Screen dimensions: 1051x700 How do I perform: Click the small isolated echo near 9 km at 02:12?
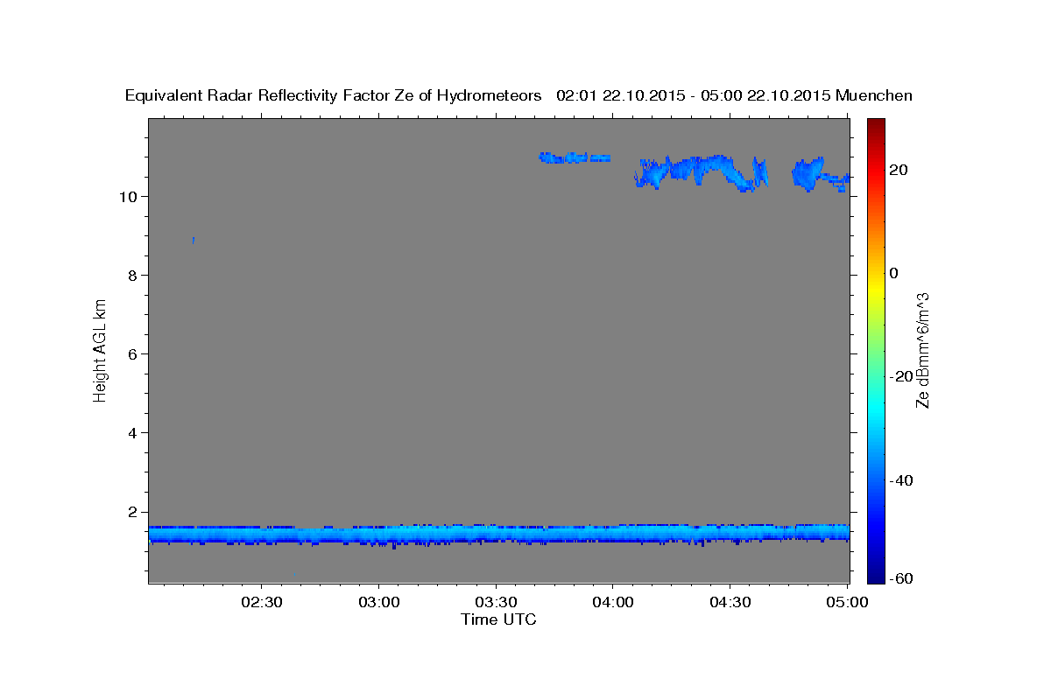click(x=193, y=240)
